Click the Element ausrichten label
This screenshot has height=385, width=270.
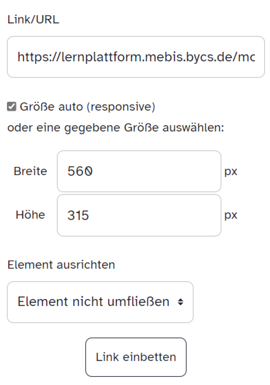61,264
